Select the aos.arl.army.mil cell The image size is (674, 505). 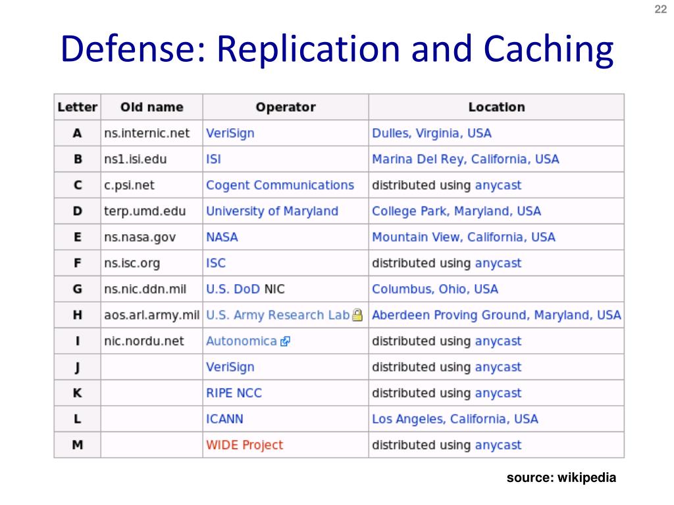[152, 315]
